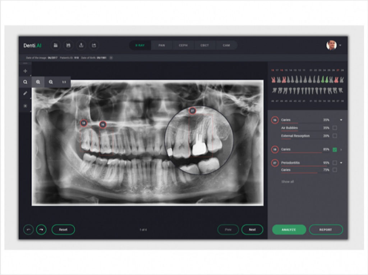Switch to the CBCT tab
368x275 pixels.
pyautogui.click(x=204, y=46)
